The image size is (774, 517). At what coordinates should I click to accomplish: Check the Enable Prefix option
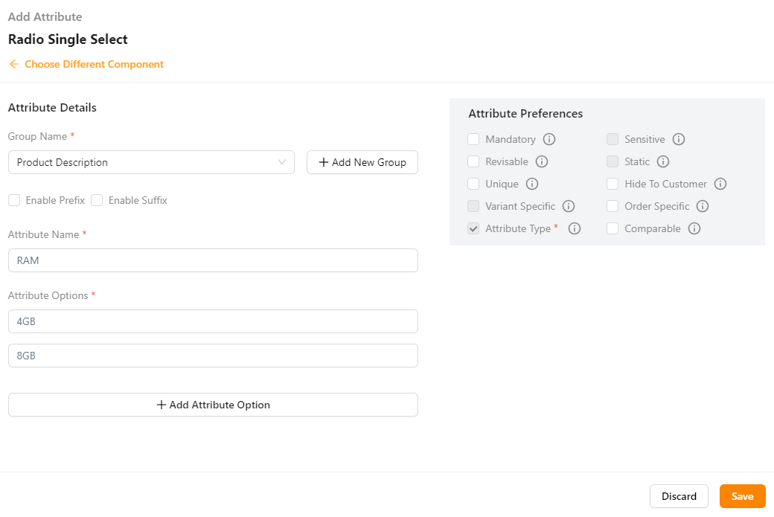pos(14,200)
